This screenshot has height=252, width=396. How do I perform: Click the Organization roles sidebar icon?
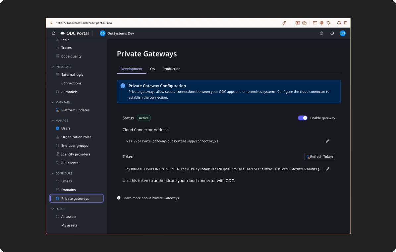[58, 137]
